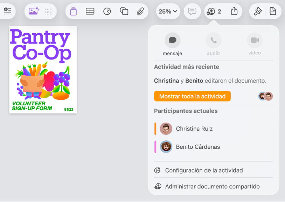
Task: Send a mensaje to collaborators
Action: tap(172, 40)
